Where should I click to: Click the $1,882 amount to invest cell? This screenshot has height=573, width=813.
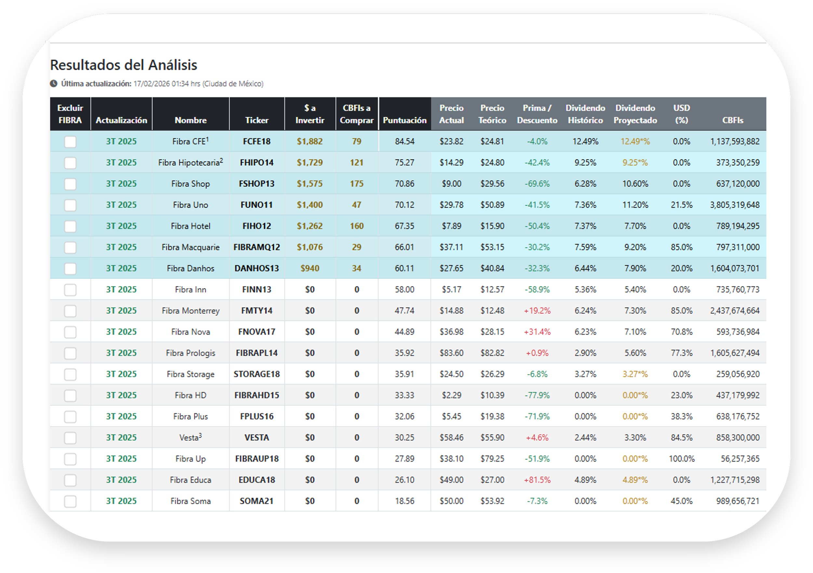click(x=310, y=142)
